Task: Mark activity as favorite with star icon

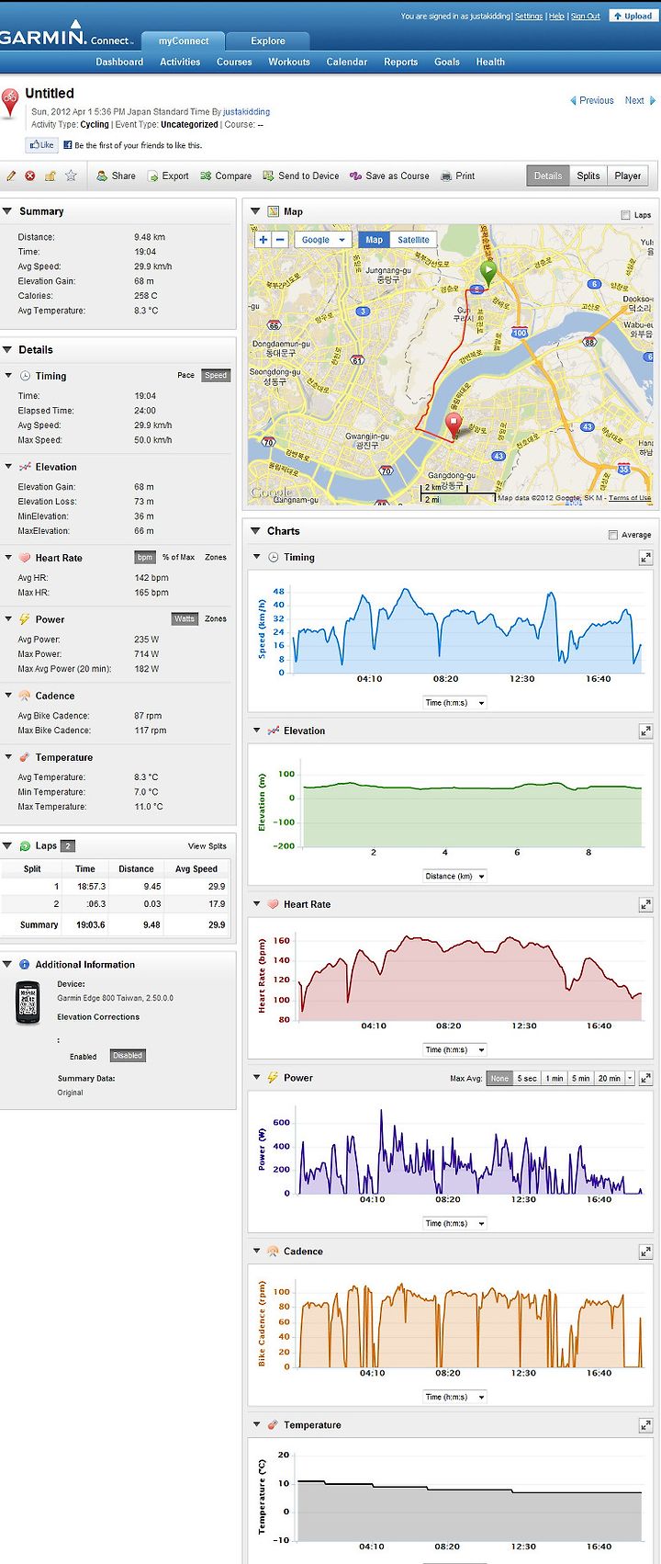Action: 71,176
